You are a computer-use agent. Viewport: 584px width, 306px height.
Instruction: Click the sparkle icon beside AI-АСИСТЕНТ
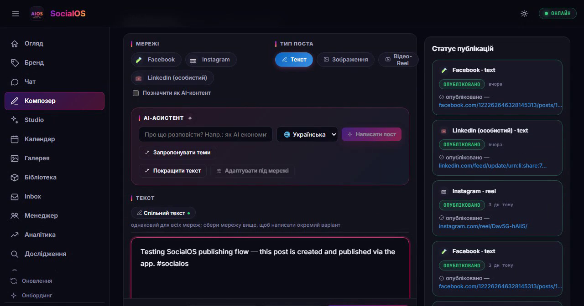point(190,118)
